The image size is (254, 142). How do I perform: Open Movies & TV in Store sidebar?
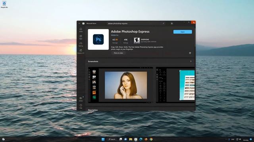pyautogui.click(x=81, y=51)
